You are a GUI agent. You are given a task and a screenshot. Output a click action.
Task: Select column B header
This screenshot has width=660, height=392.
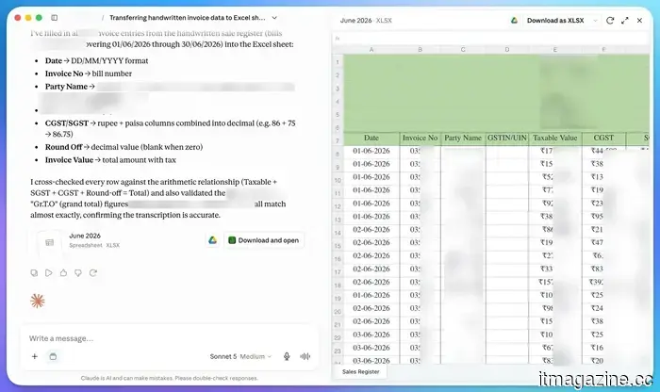click(x=421, y=50)
